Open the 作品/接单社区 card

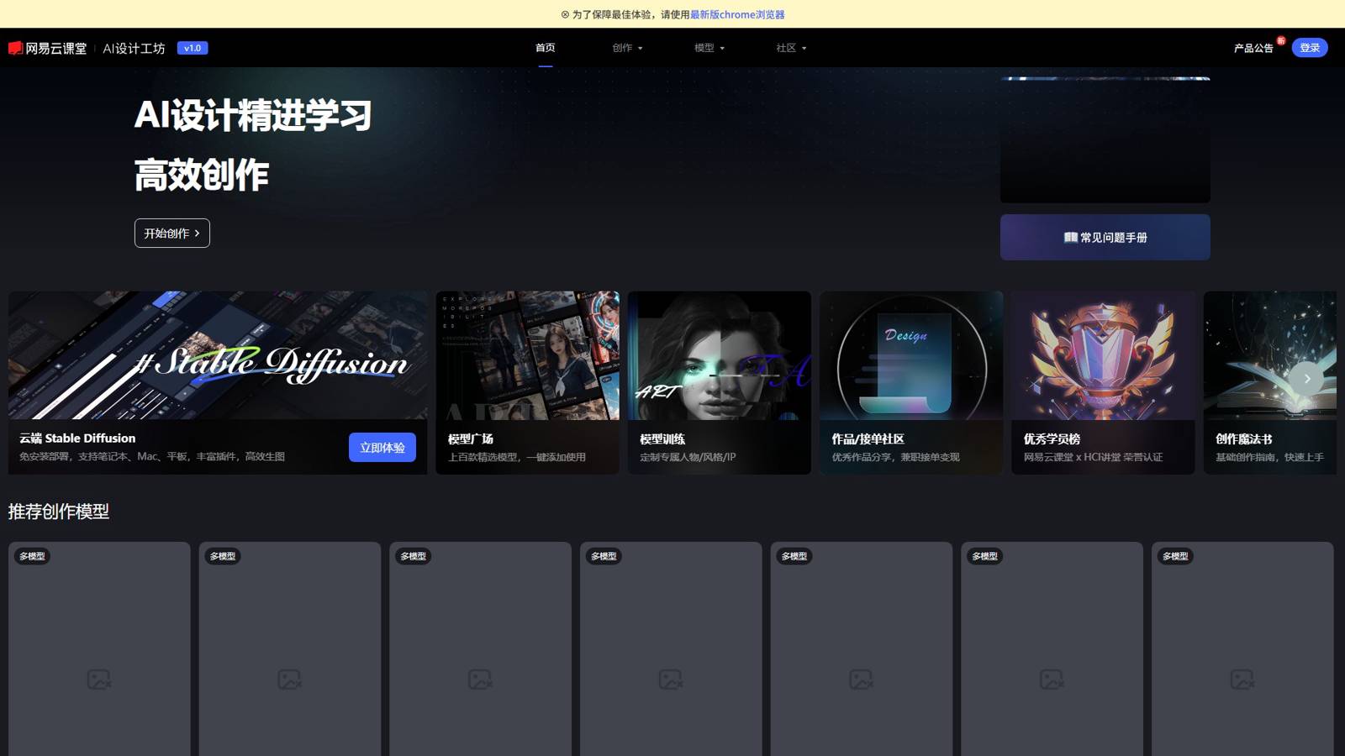(911, 383)
